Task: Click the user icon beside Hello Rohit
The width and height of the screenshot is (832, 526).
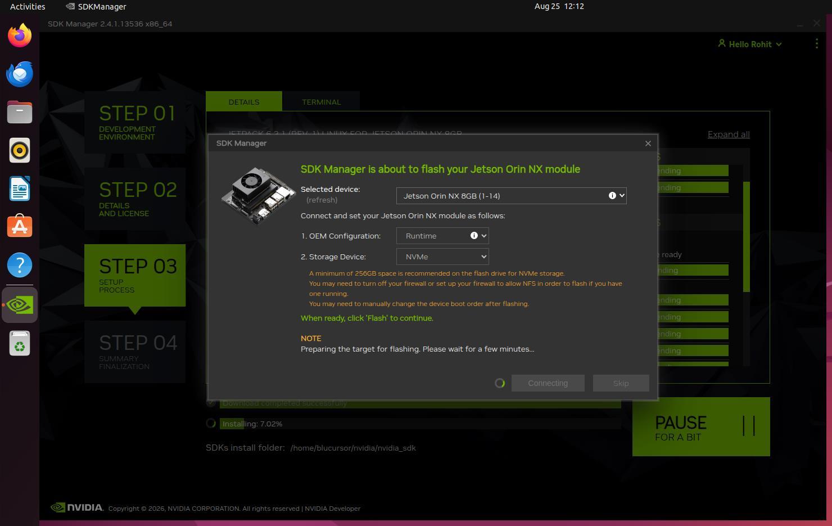Action: click(721, 43)
